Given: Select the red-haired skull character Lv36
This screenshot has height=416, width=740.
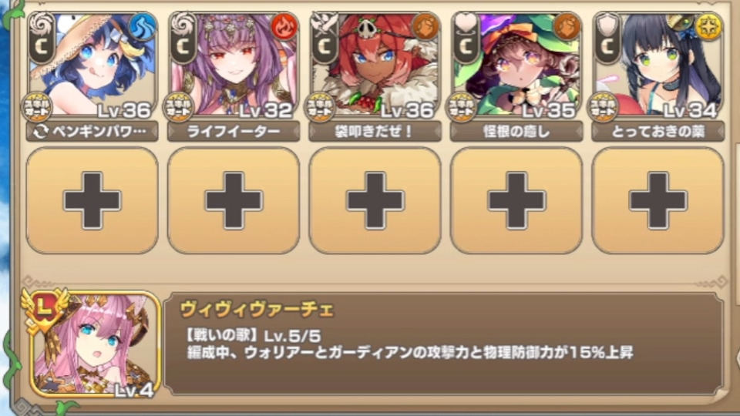Looking at the screenshot, I should 375,65.
